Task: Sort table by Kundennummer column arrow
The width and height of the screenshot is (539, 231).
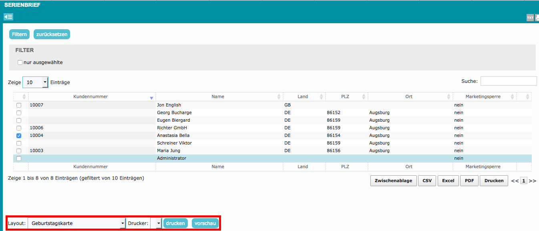Action: pos(151,97)
